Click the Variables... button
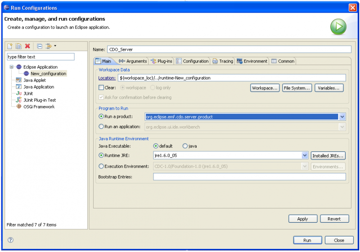Viewport: 360px width, 252px height. (x=329, y=88)
